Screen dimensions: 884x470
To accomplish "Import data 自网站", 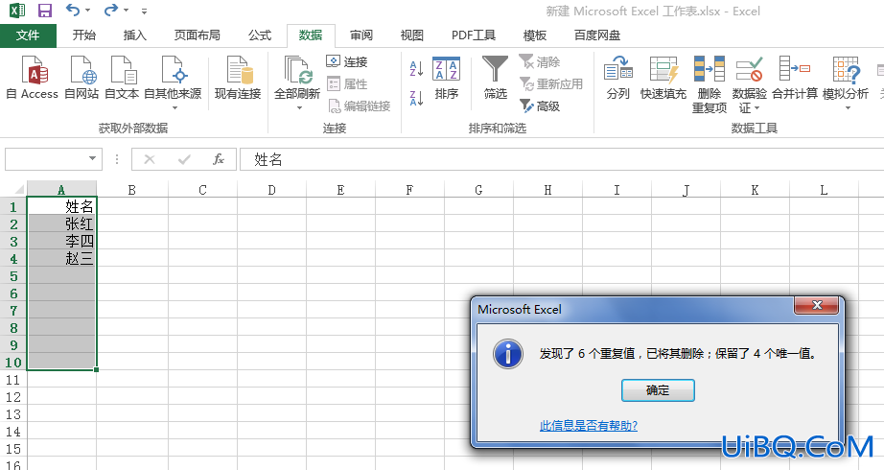I will (x=81, y=78).
